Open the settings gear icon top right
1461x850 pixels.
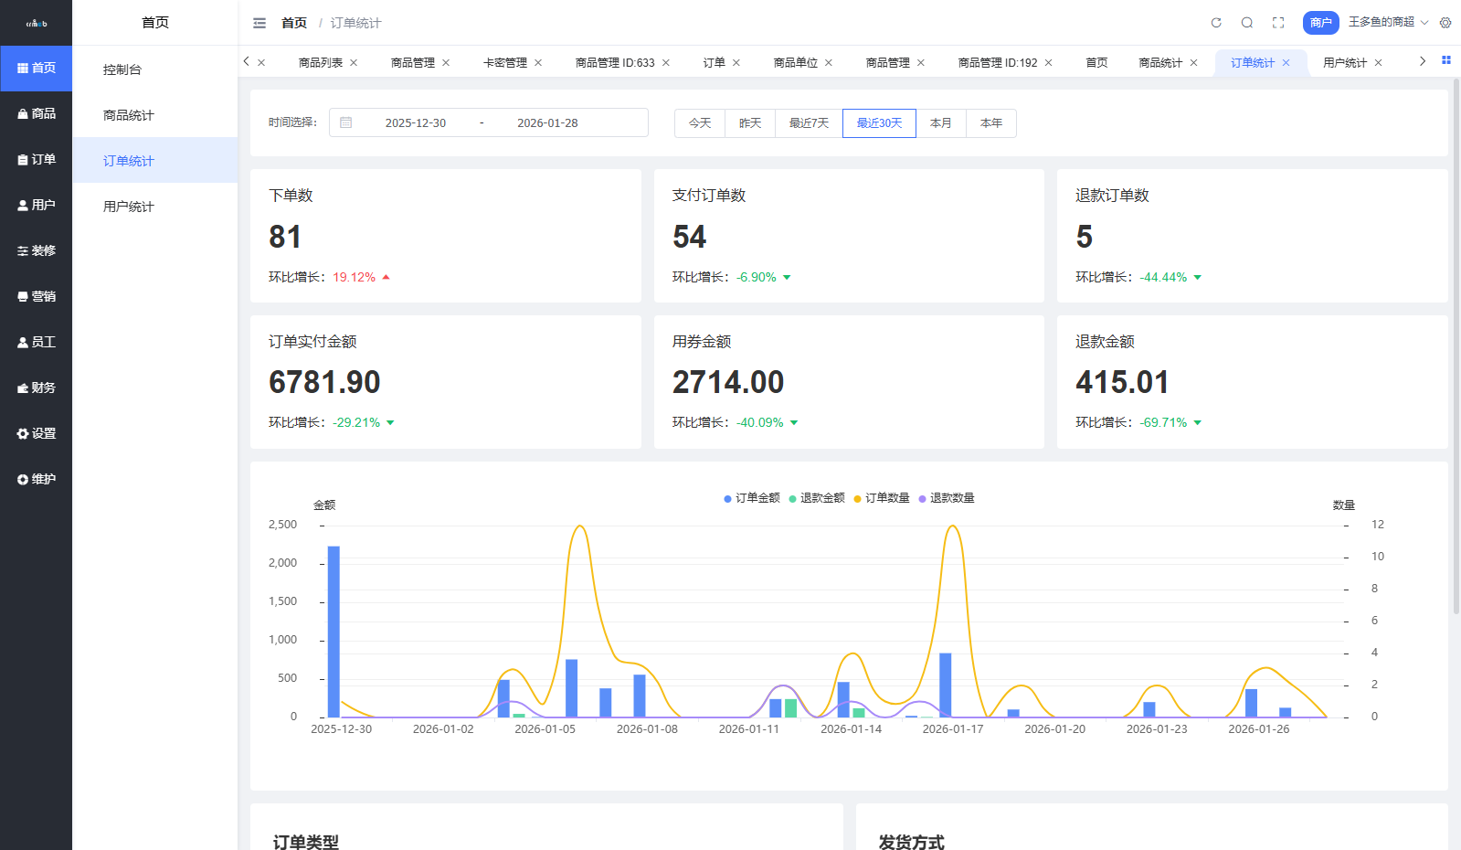pyautogui.click(x=1445, y=23)
